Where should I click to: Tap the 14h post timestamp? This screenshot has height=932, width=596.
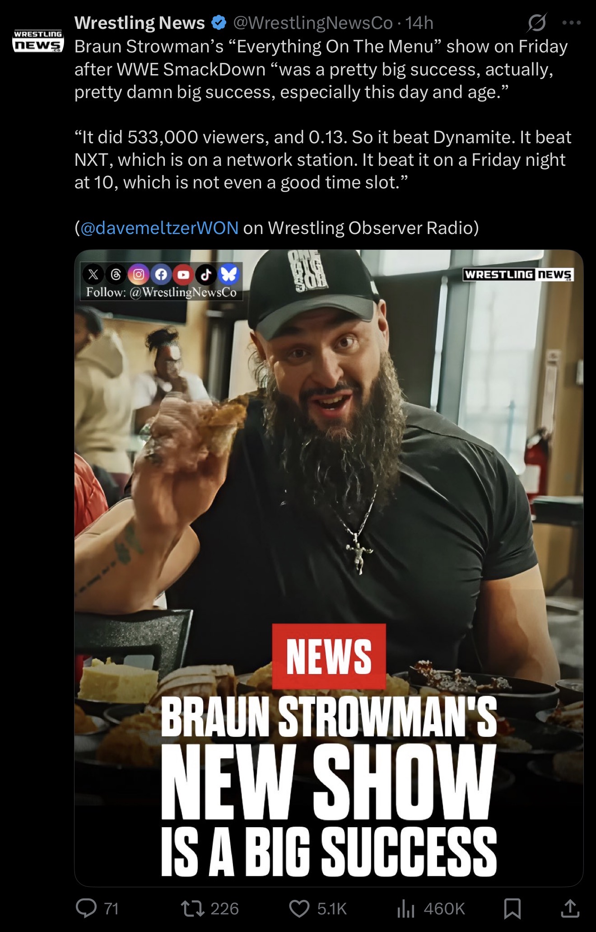[x=419, y=23]
